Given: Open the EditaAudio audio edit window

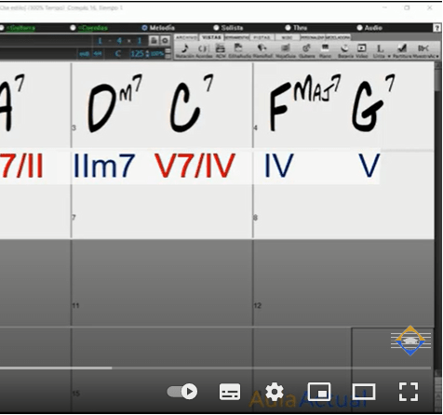Looking at the screenshot, I should click(x=239, y=50).
